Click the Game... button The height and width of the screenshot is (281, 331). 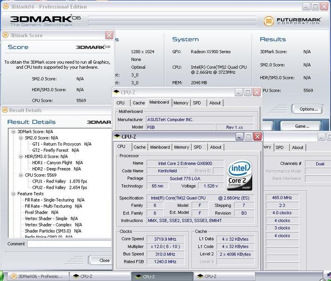[x=301, y=126]
